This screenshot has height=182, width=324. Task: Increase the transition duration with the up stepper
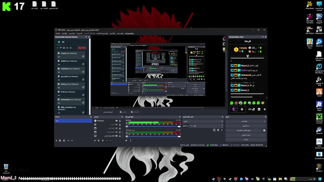pyautogui.click(x=222, y=125)
